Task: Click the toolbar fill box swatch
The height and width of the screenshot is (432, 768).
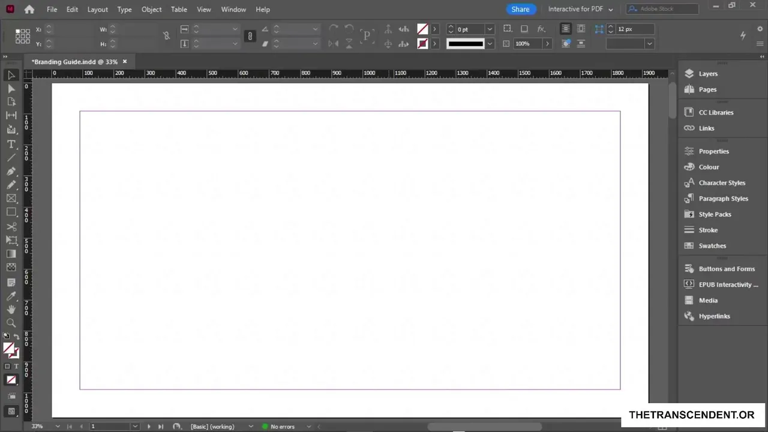Action: pos(8,348)
